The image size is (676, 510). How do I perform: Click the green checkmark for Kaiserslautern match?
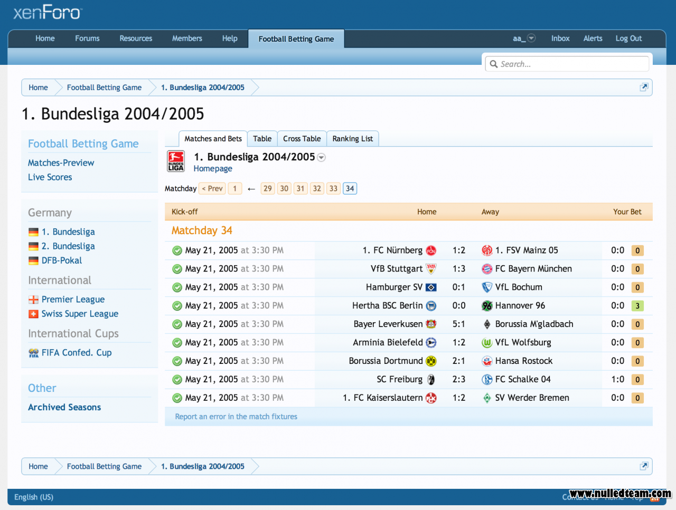[x=177, y=398]
